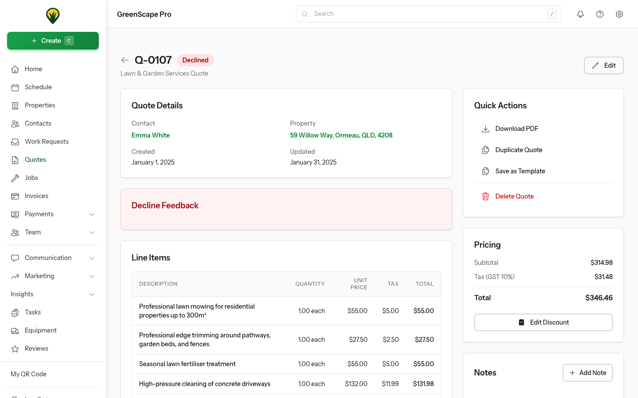638x398 pixels.
Task: Click the Reviews star icon
Action: (x=15, y=348)
